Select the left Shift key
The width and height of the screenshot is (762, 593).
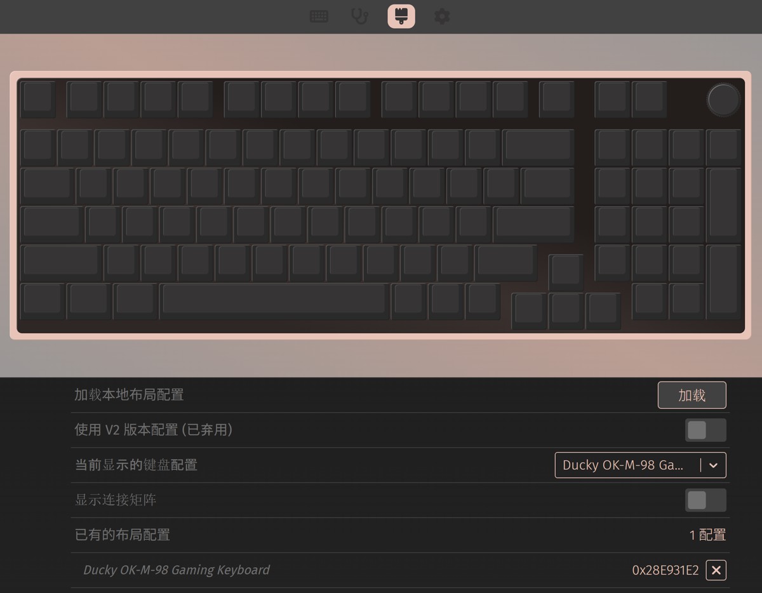click(61, 263)
